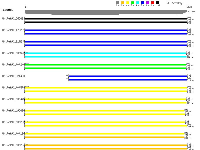
Task: Open the UniRef90_Q6QGE hit label
Action: click(x=13, y=18)
